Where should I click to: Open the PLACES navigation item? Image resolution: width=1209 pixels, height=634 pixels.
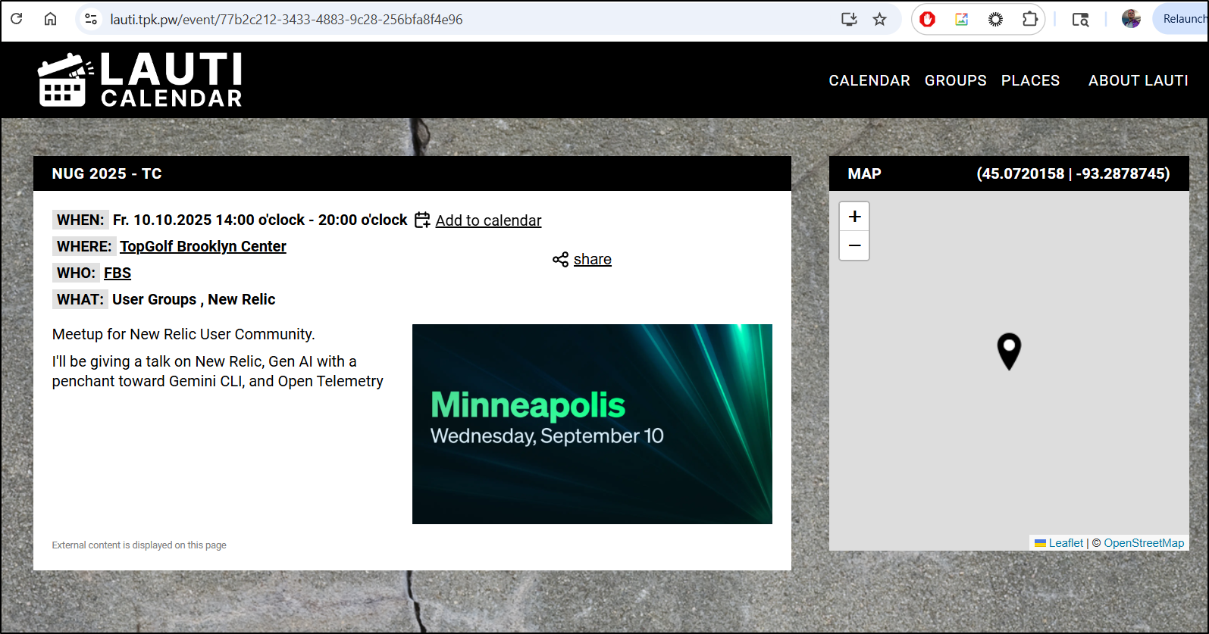coord(1030,80)
